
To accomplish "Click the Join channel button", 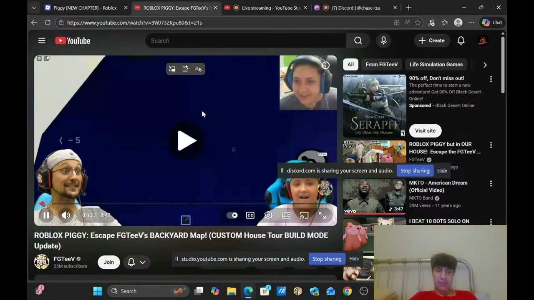I will tap(109, 262).
